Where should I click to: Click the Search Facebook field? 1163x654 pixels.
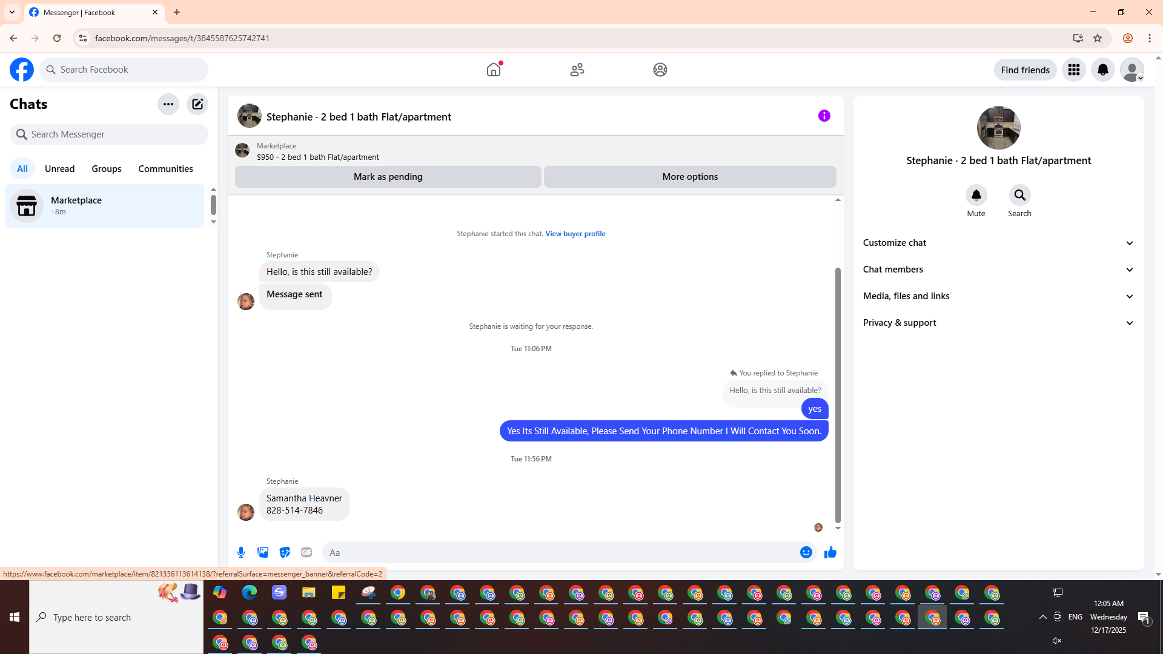(x=124, y=70)
